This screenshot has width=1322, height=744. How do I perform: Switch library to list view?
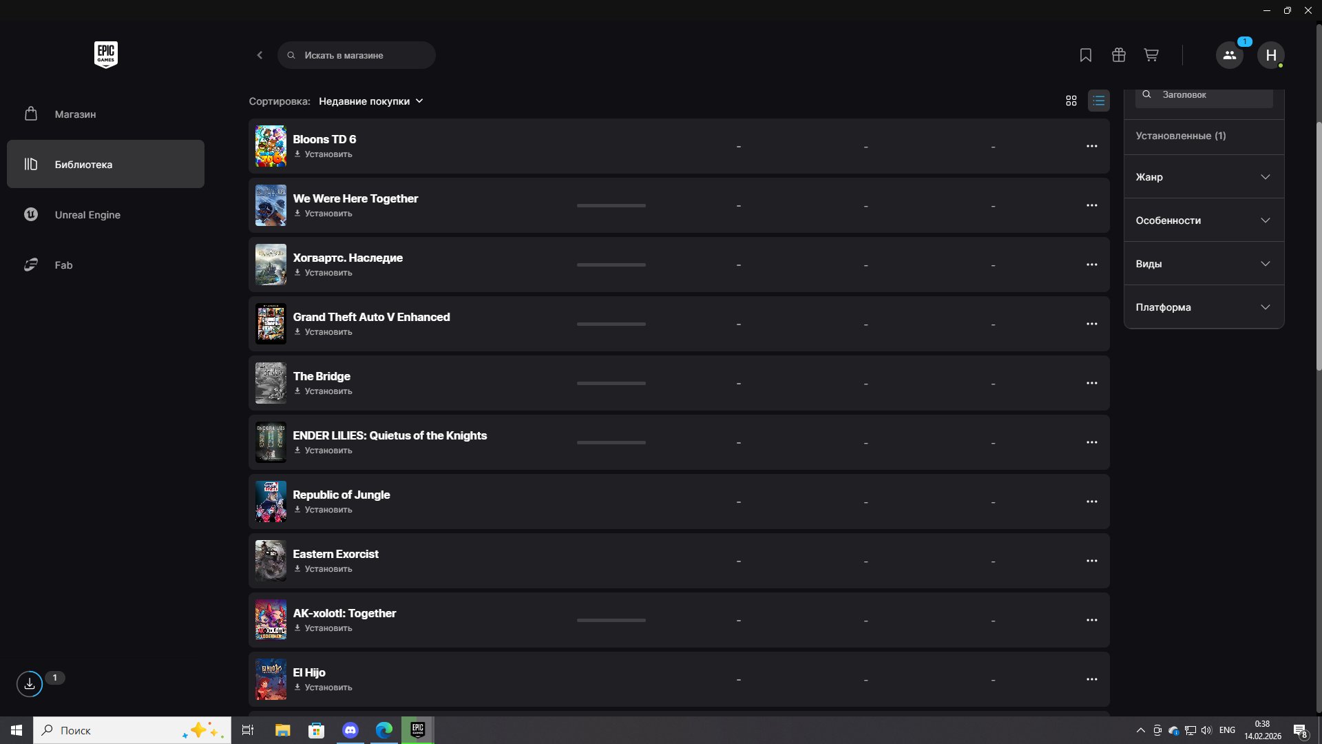click(1099, 101)
